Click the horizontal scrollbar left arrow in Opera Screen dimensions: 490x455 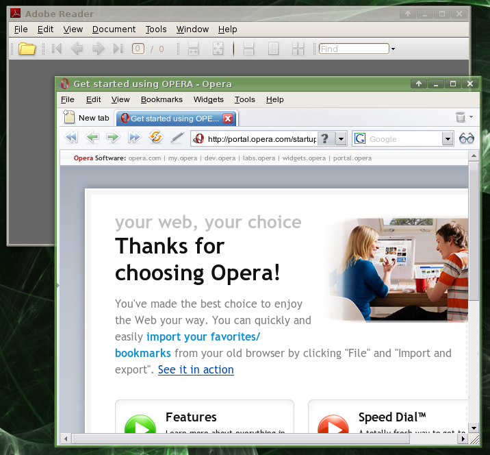tap(66, 439)
